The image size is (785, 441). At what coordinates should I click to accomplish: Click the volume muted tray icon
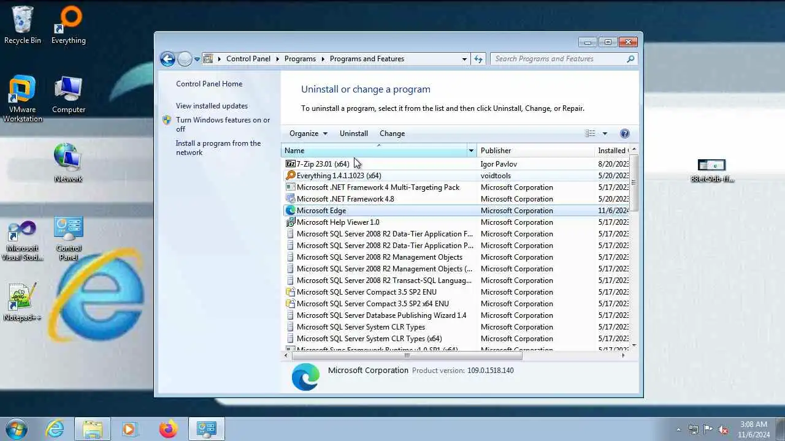(x=723, y=429)
